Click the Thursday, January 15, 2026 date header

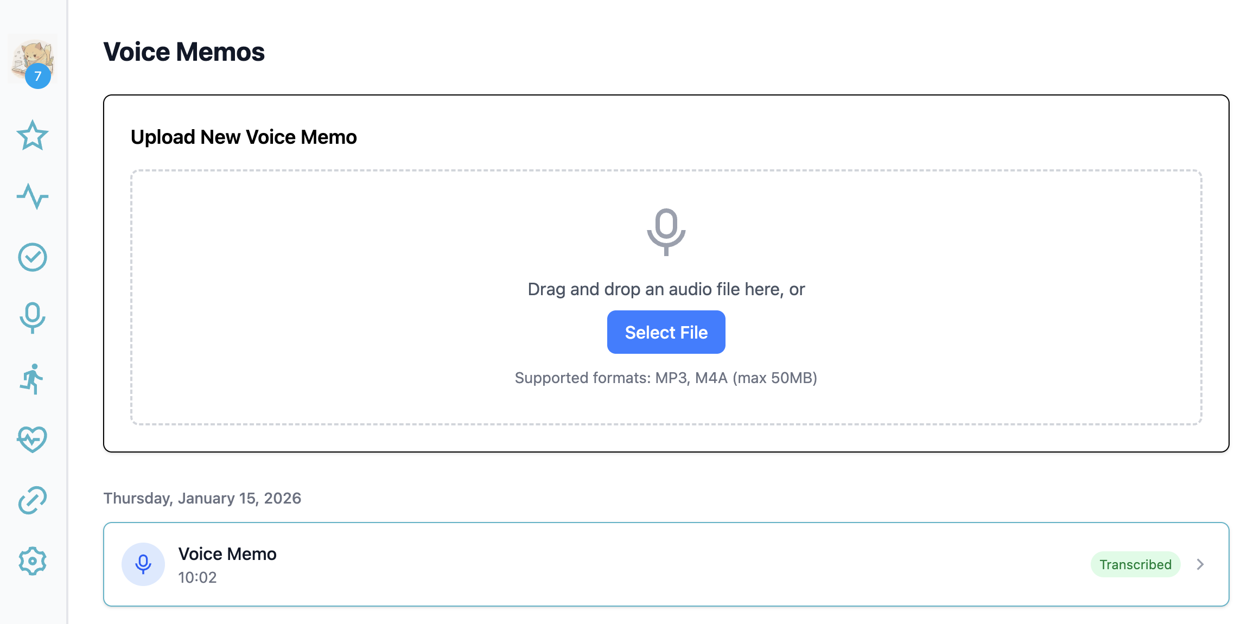point(202,498)
